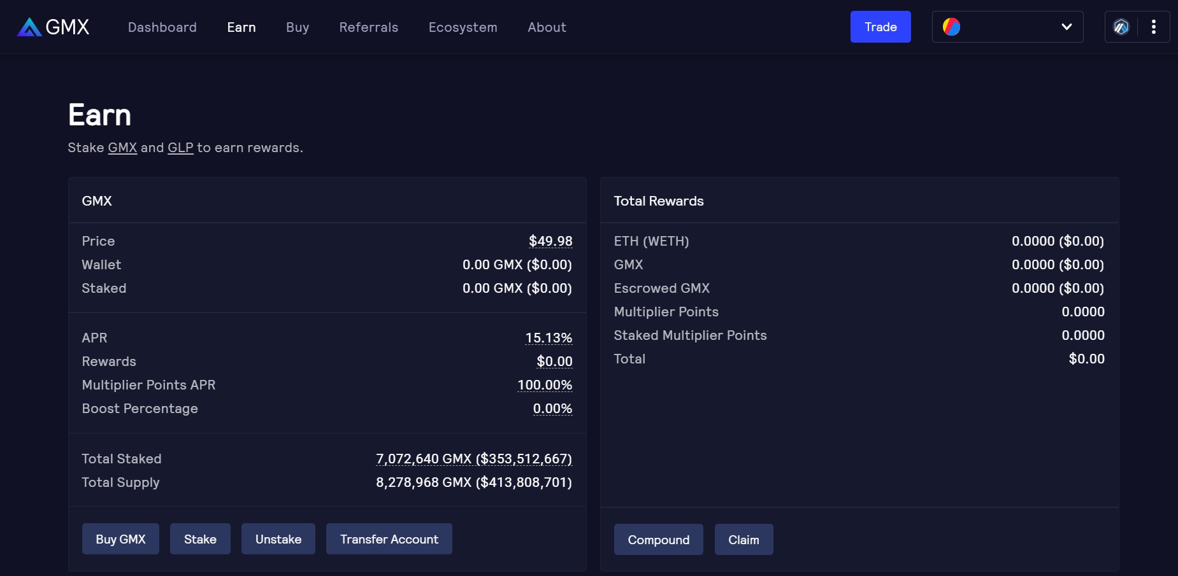
Task: Click the Buy GMX button
Action: [120, 539]
